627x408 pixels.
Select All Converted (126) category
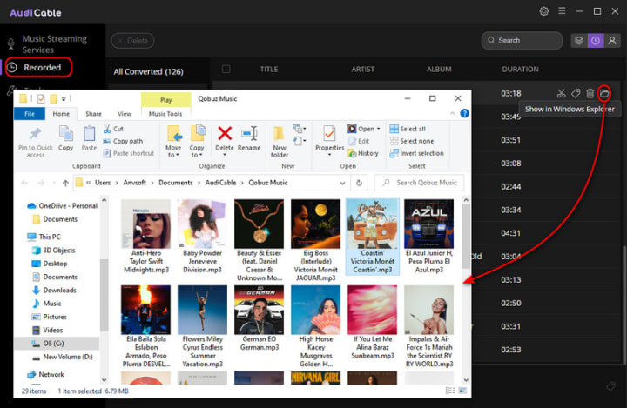(148, 71)
